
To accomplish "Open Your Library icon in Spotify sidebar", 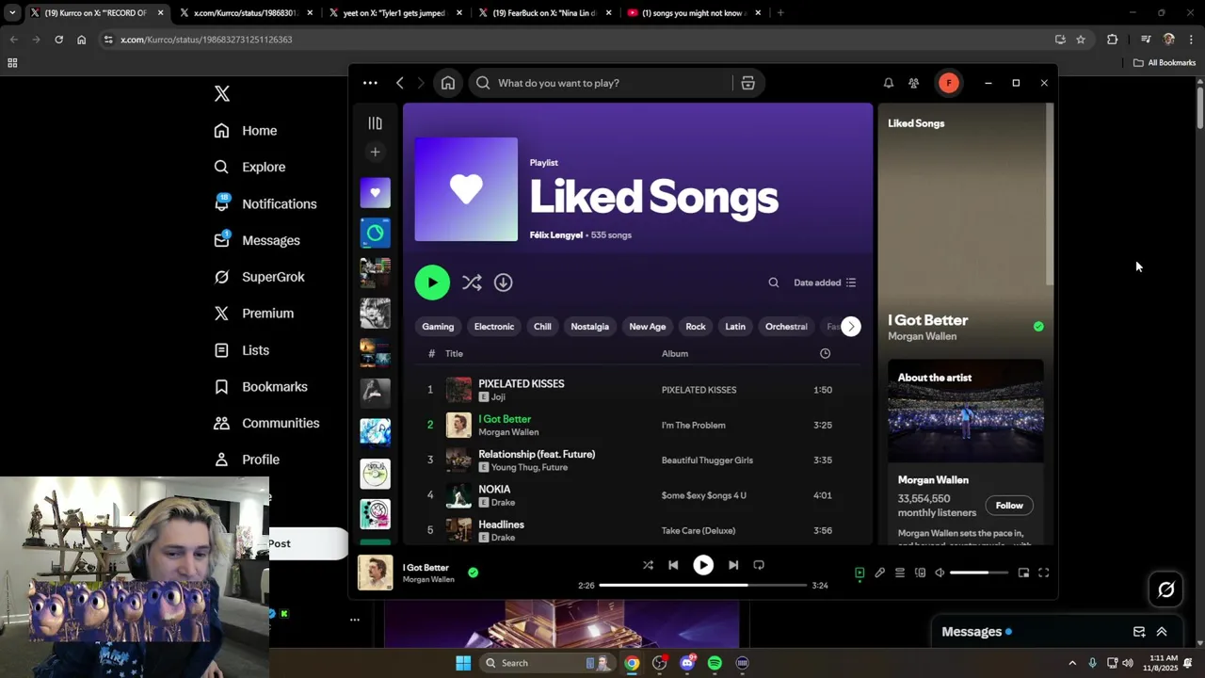I will tap(375, 123).
